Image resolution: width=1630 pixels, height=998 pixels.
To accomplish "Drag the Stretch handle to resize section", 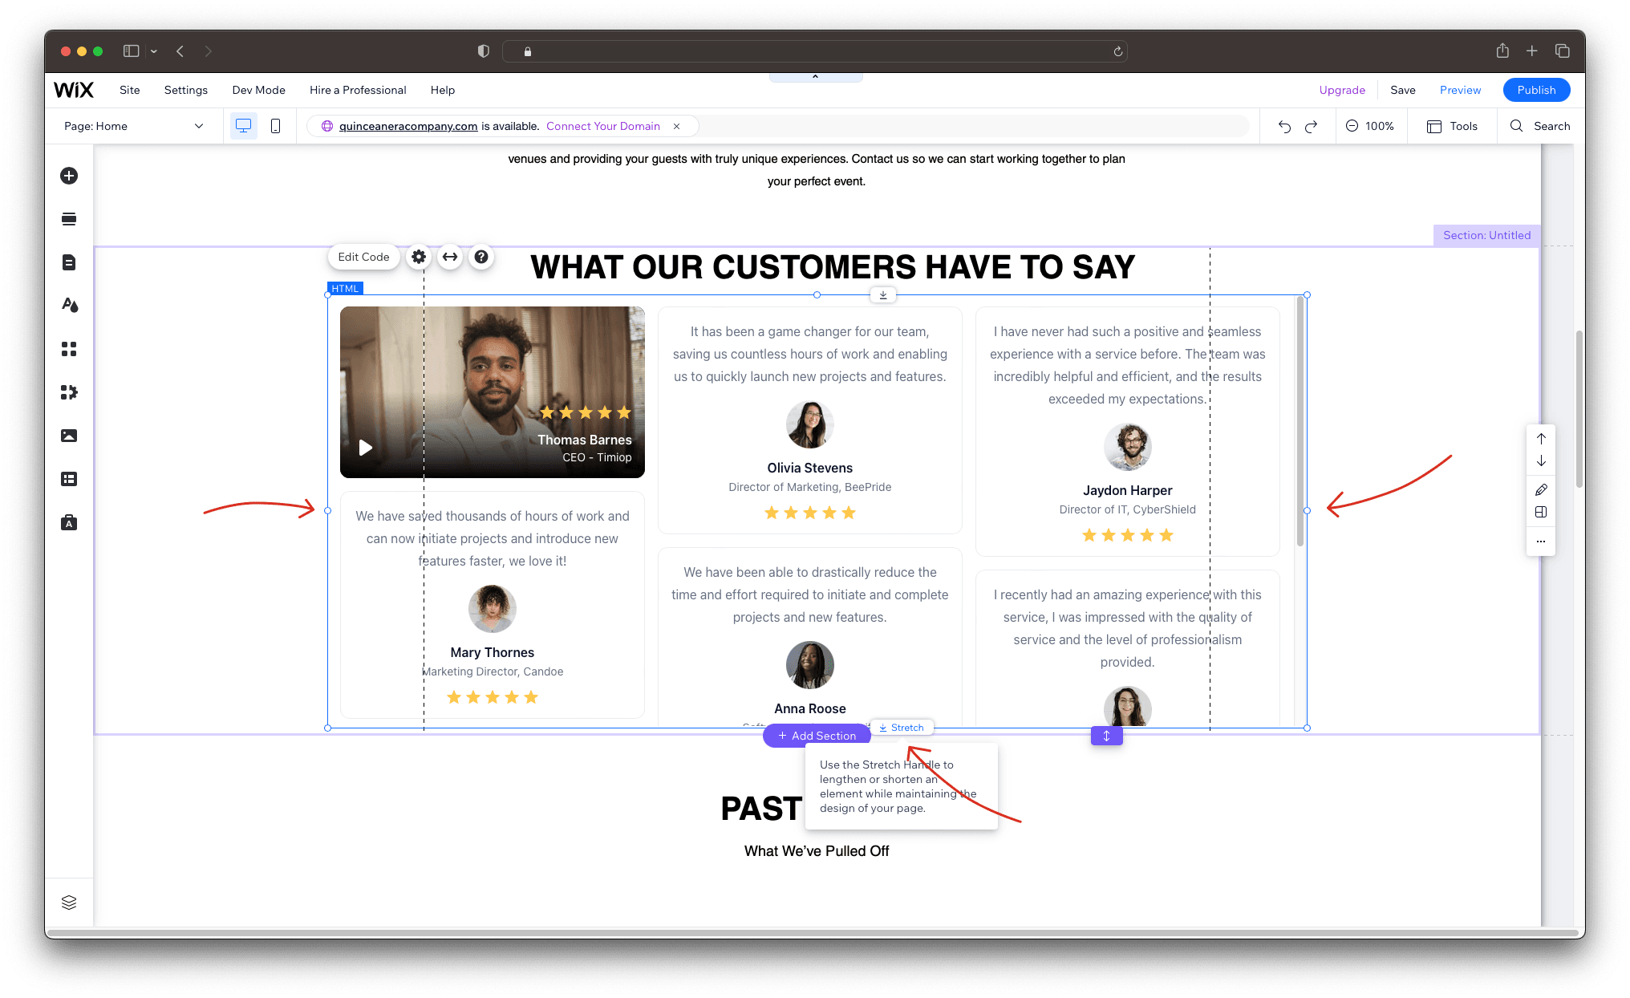I will (x=1106, y=736).
